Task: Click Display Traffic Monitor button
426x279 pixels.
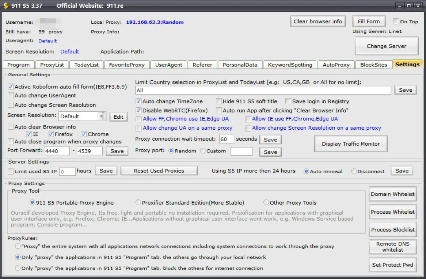Action: [x=351, y=144]
